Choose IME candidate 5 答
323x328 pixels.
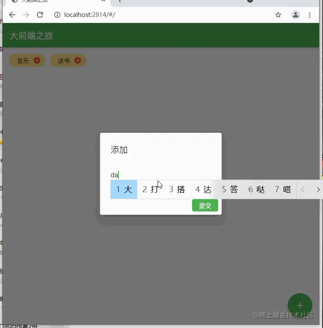230,189
